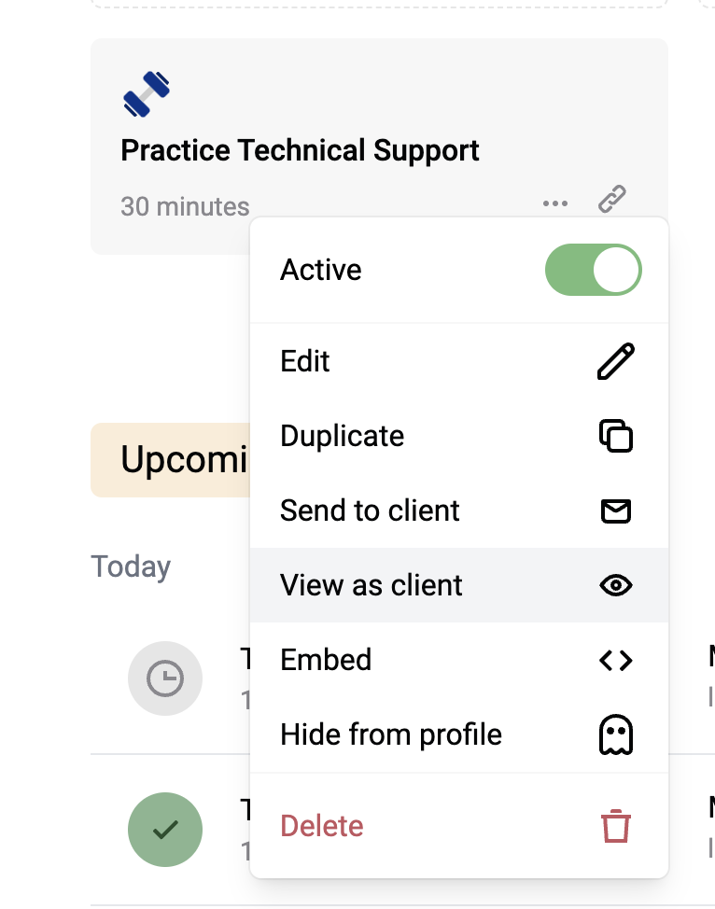Copy link using the chain icon
This screenshot has width=715, height=909.
pos(611,199)
